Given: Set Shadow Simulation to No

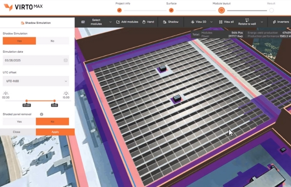Looking at the screenshot, I should pyautogui.click(x=52, y=41).
